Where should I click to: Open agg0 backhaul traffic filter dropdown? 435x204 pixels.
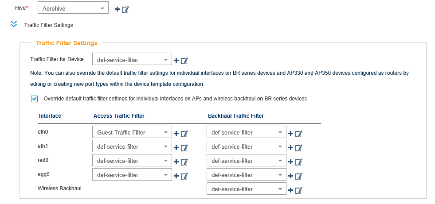coord(247,175)
